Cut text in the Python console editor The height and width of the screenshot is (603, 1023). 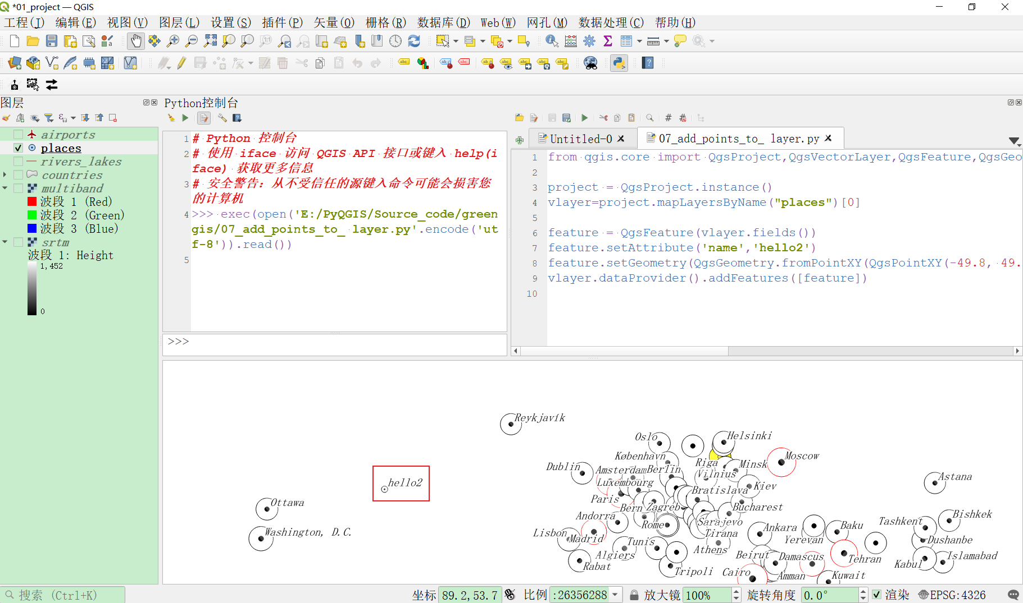(603, 118)
